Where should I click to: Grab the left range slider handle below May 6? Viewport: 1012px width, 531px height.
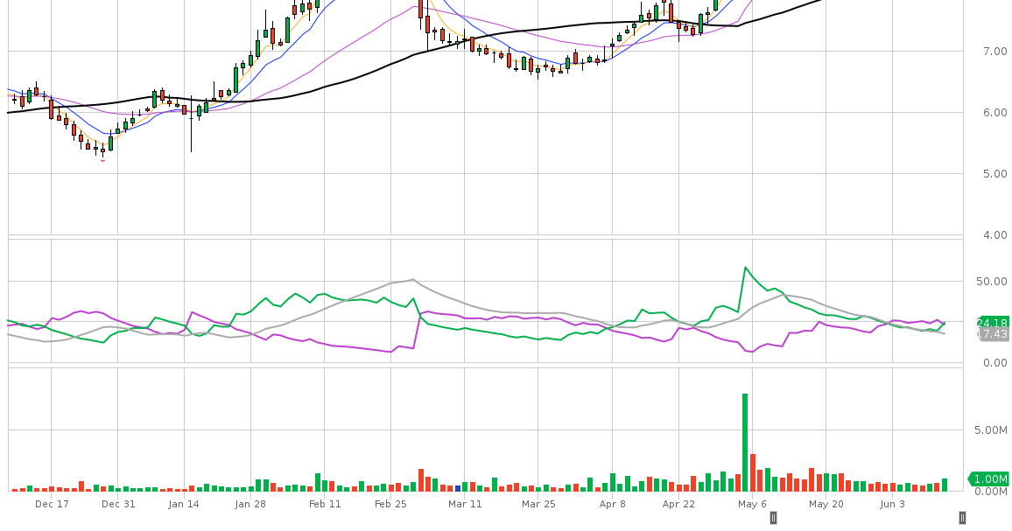pos(773,518)
